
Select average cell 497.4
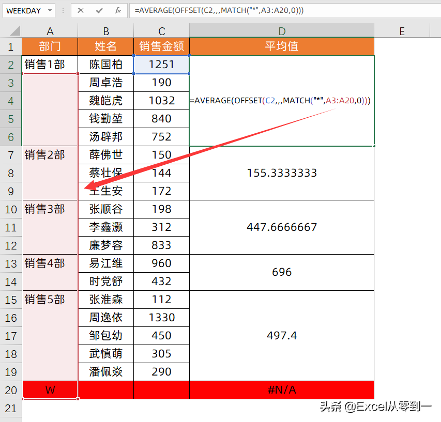coord(282,336)
